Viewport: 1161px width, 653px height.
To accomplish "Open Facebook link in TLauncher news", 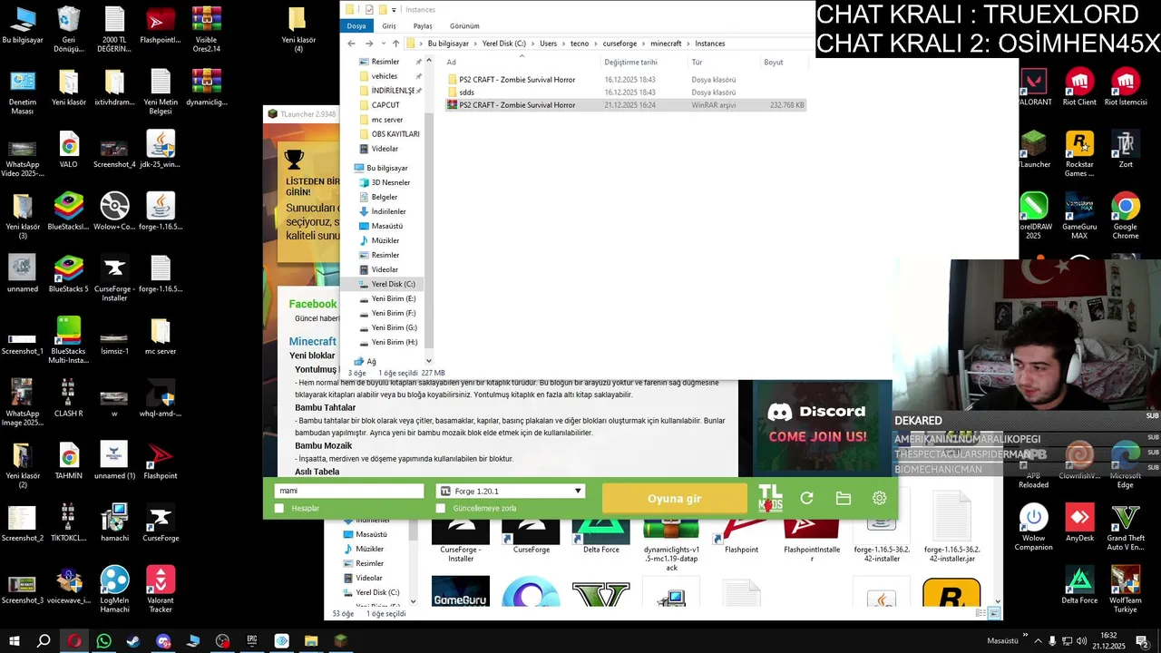I will click(312, 304).
